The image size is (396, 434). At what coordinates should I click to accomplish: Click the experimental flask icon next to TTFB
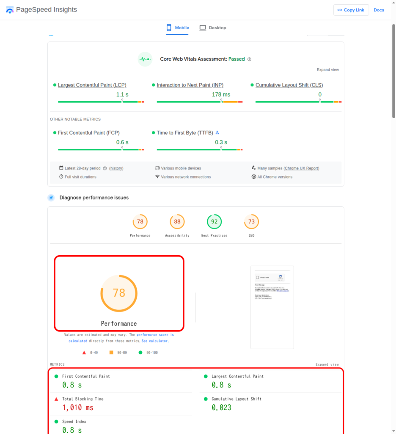pos(217,132)
